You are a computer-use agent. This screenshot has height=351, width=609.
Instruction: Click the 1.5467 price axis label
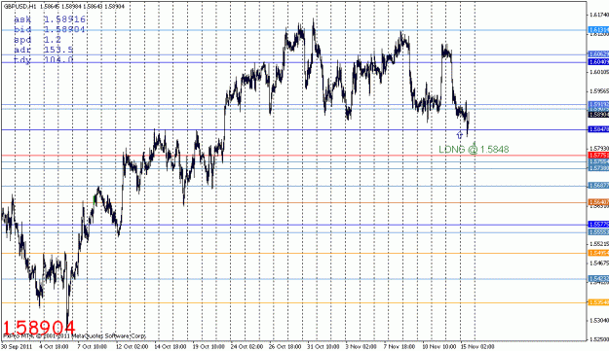pos(599,263)
